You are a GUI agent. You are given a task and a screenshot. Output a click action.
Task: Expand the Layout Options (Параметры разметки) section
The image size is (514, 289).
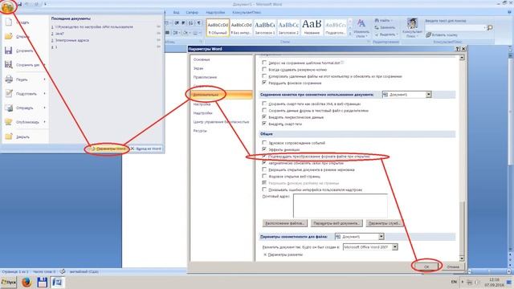264,254
